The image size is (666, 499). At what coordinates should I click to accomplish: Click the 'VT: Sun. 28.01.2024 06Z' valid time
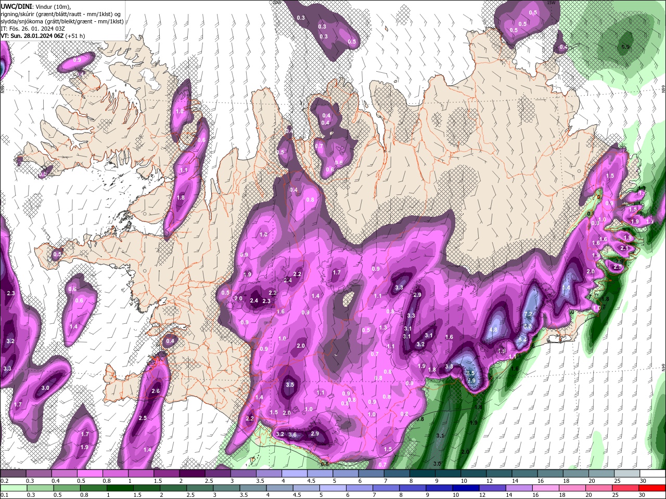click(32, 36)
